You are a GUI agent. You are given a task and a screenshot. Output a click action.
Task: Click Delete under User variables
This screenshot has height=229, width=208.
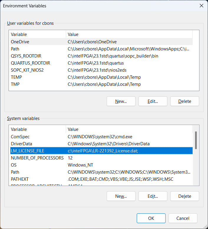[184, 101]
